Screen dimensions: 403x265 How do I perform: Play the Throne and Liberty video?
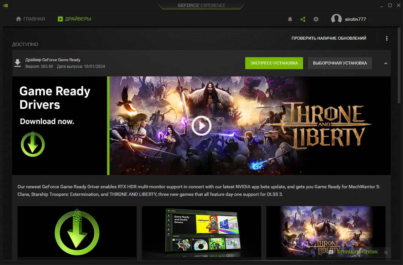(201, 126)
